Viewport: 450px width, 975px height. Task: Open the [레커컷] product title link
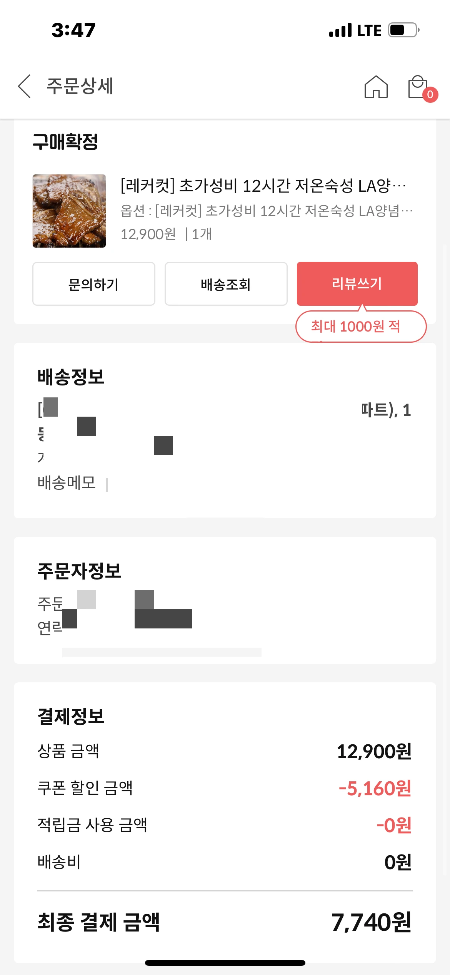point(263,186)
